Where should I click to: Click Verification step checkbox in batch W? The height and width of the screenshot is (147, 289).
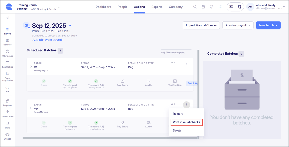(175, 81)
